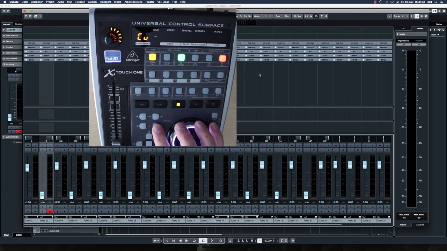
Task: Toggle the Abs link mode button
Action: (287, 16)
